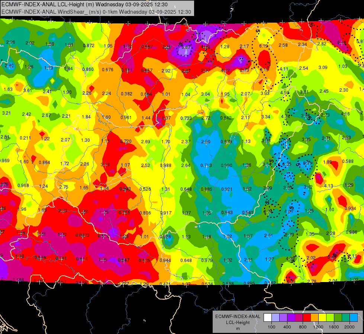This screenshot has width=364, height=334.
Task: Click the wind shear value 6.74
Action: [x=268, y=212]
